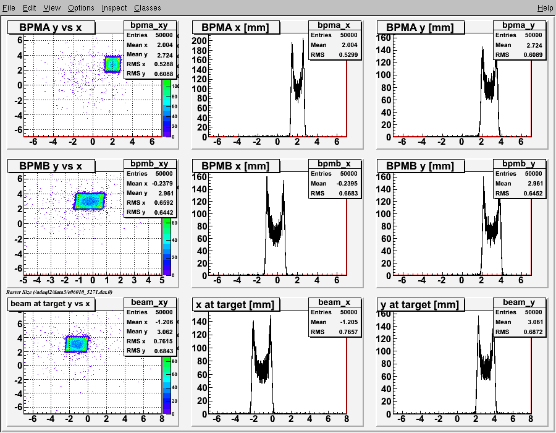Select the 'BPMA y [mm]' plot title
556x433 pixels.
click(420, 27)
